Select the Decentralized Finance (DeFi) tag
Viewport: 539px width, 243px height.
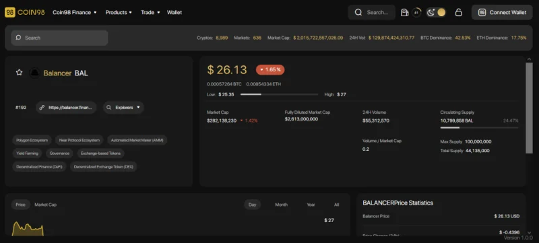tap(39, 167)
